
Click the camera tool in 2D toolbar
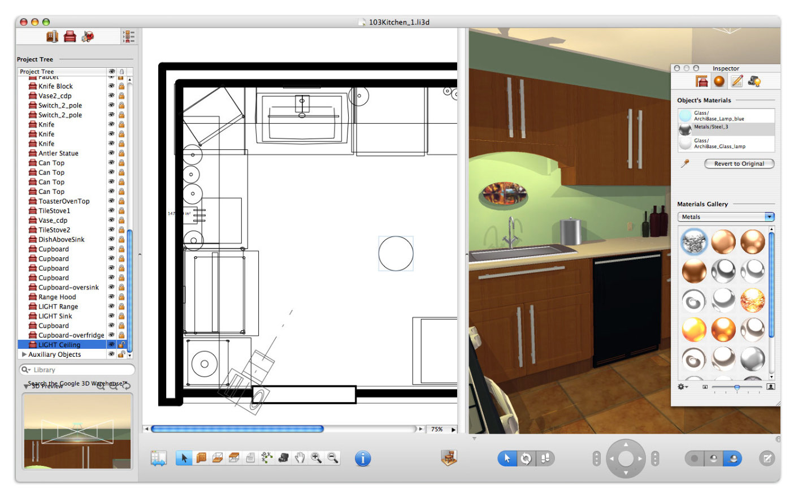[x=283, y=458]
